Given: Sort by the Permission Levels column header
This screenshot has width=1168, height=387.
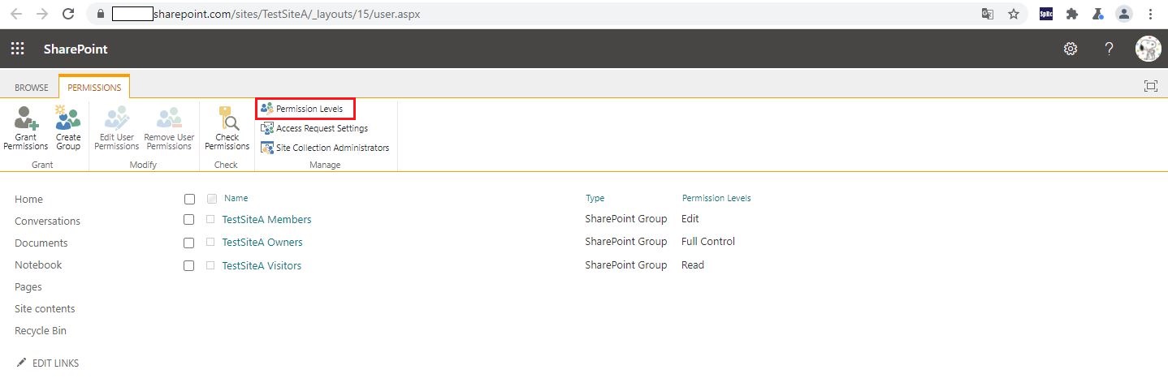Looking at the screenshot, I should click(x=716, y=198).
